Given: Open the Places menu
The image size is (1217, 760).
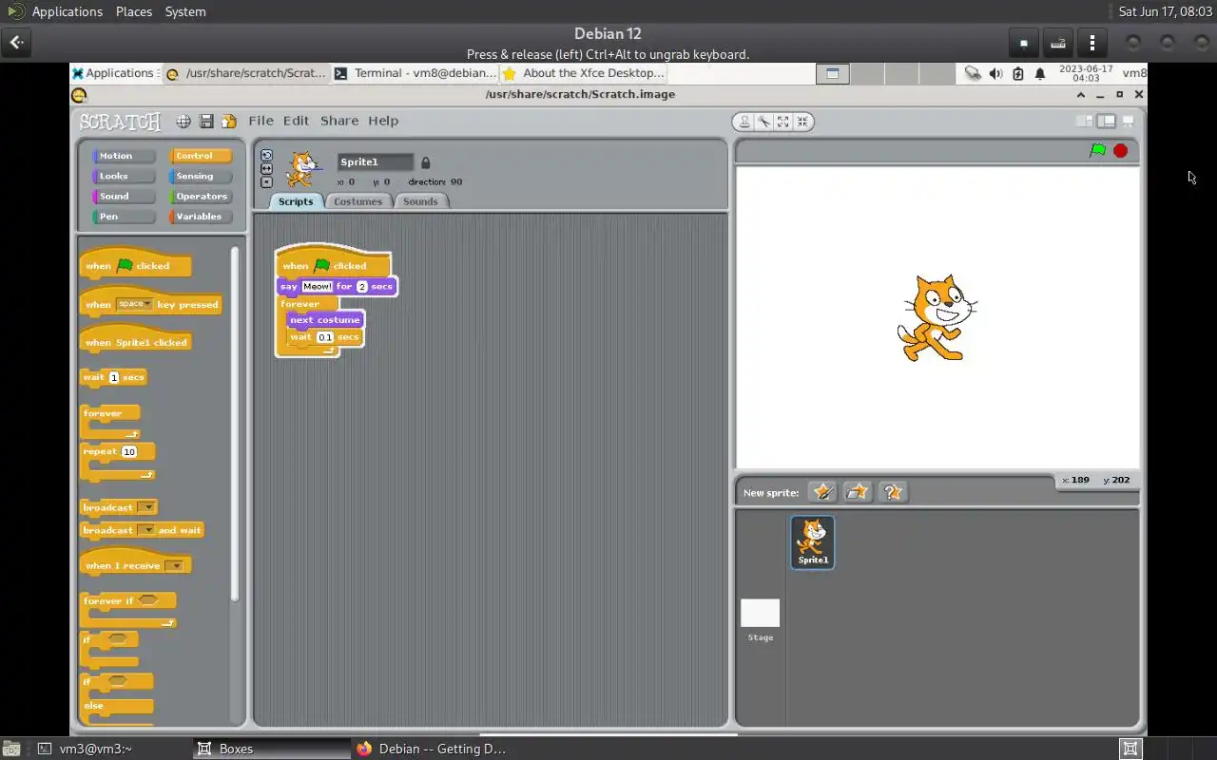Looking at the screenshot, I should click(x=134, y=11).
